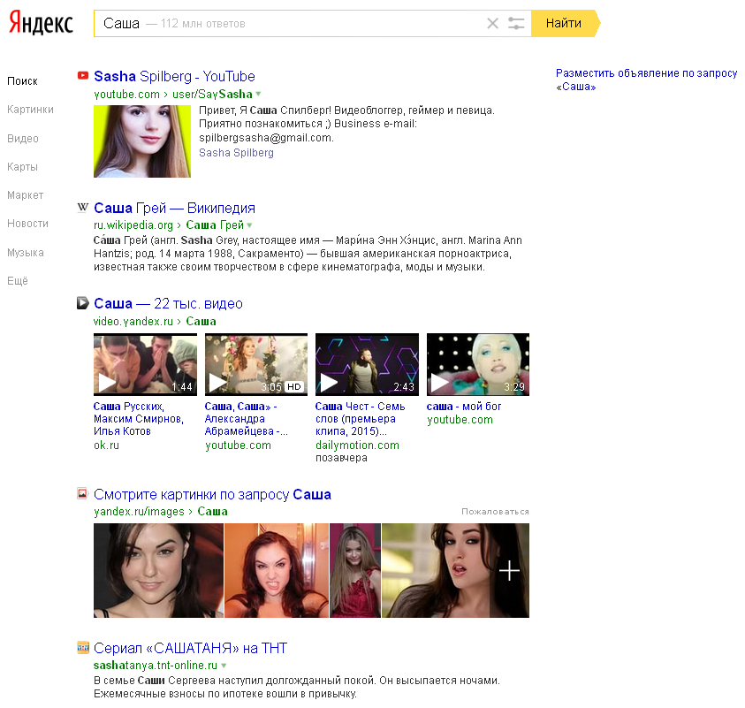Click the ok.ru source link
745x708 pixels.
point(106,445)
